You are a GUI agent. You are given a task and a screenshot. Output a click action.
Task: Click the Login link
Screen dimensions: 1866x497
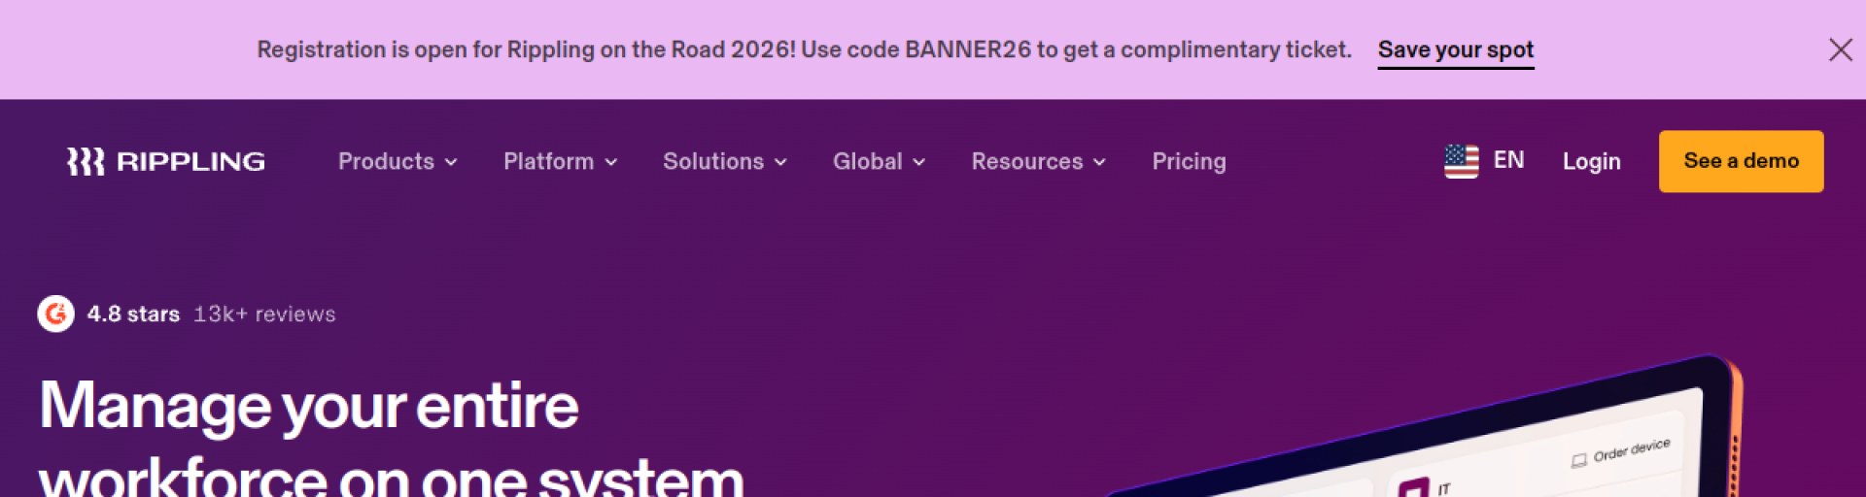pyautogui.click(x=1591, y=161)
